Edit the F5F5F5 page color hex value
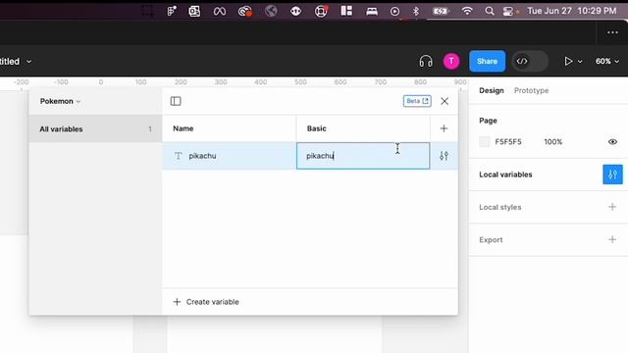Viewport: 628px width, 353px height. point(508,141)
